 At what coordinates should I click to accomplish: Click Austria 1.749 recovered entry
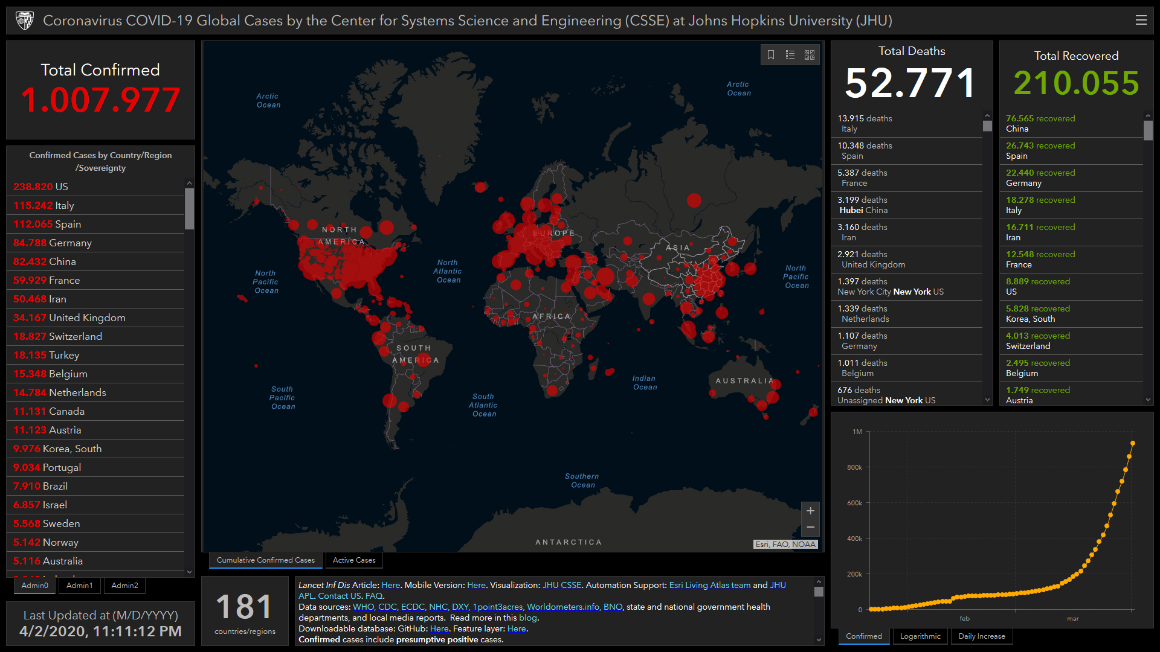click(1072, 395)
